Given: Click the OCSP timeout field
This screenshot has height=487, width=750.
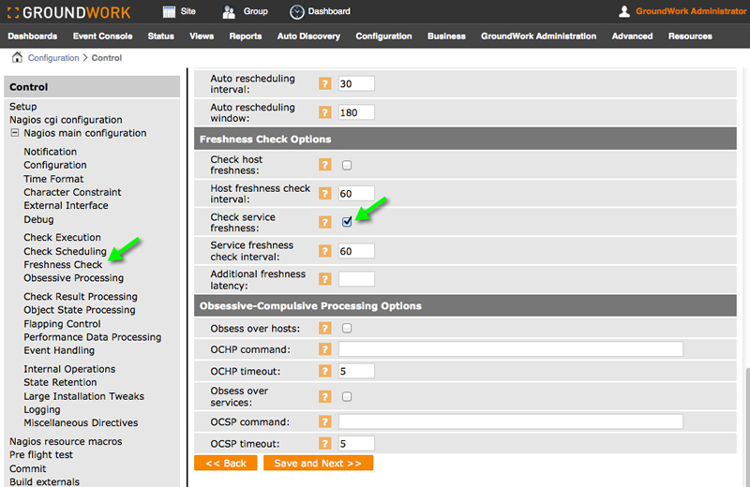Looking at the screenshot, I should point(356,444).
